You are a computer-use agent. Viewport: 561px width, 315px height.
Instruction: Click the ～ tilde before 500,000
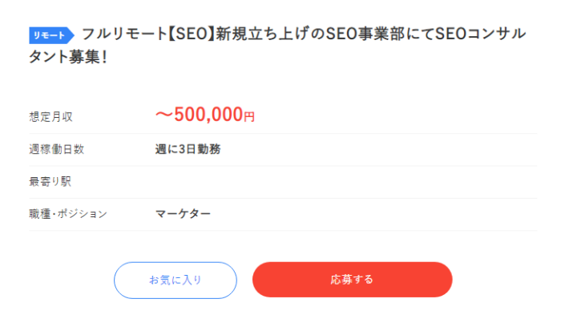click(x=164, y=115)
